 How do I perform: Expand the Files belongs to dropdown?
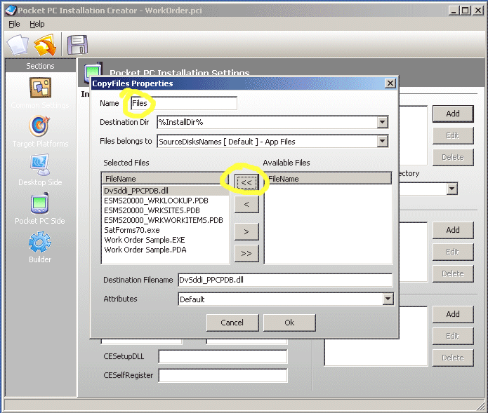(383, 142)
